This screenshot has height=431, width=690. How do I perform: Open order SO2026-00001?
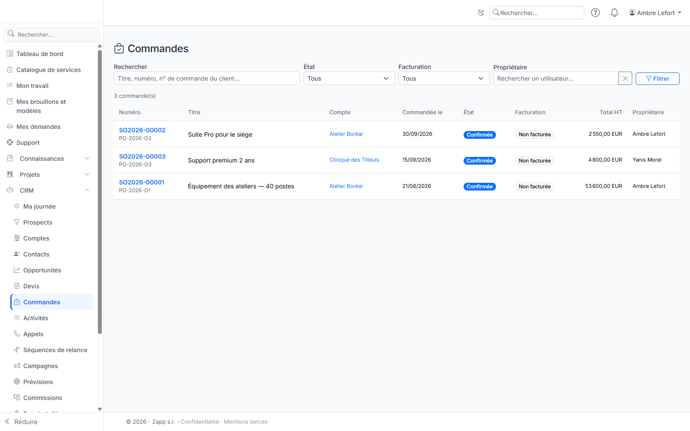[142, 182]
